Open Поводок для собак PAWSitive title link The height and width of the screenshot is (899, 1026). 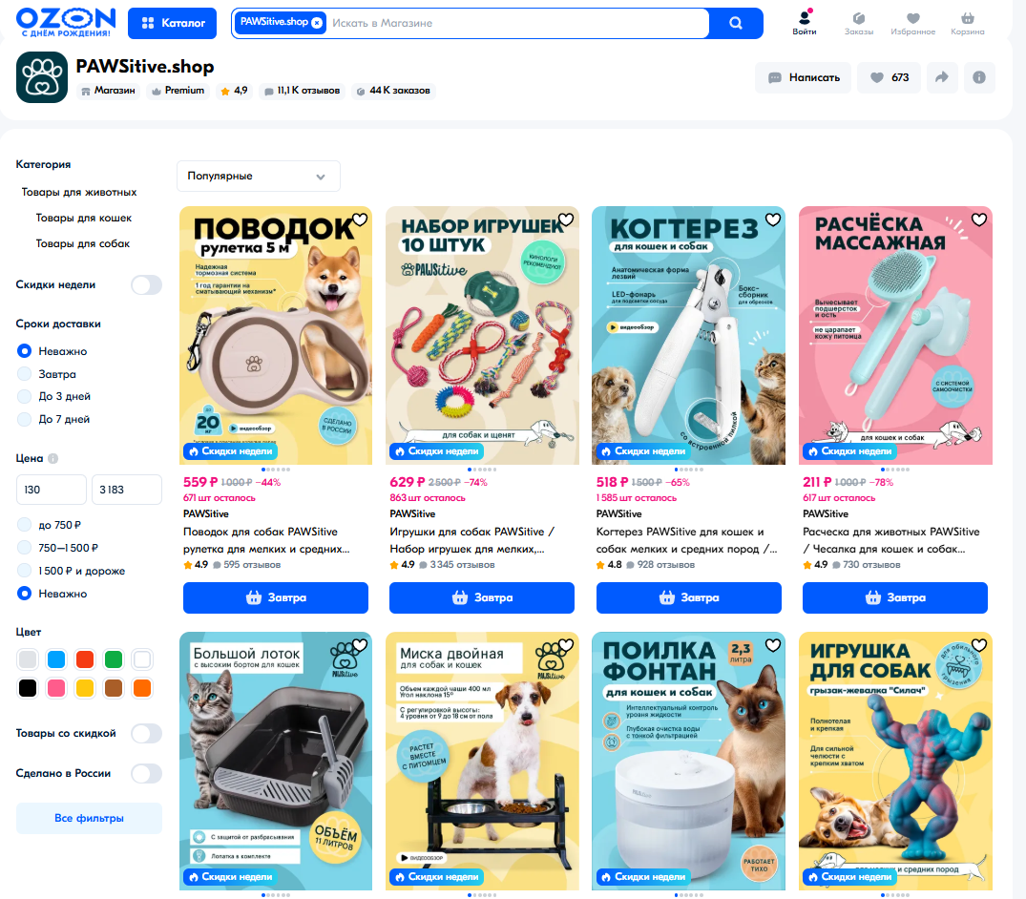(x=266, y=540)
